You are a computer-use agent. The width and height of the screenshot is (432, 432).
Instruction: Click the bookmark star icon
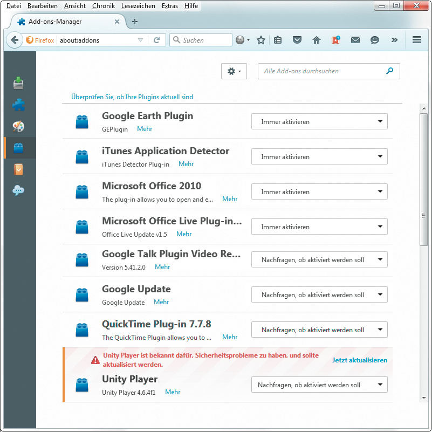261,40
